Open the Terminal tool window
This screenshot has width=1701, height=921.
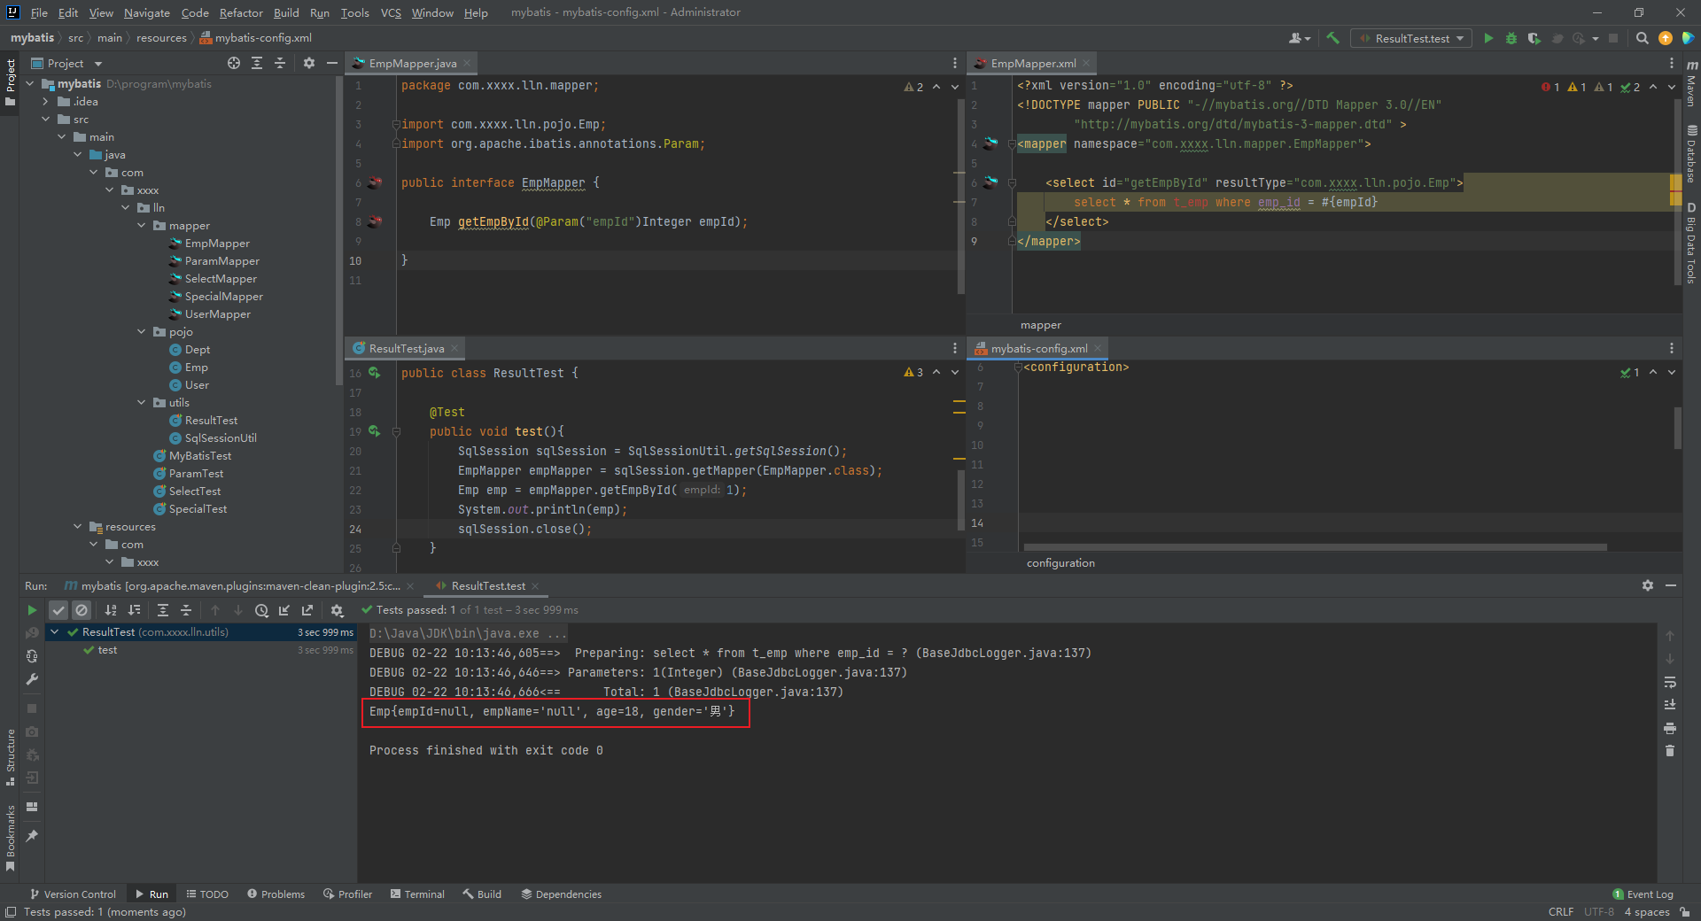tap(417, 894)
